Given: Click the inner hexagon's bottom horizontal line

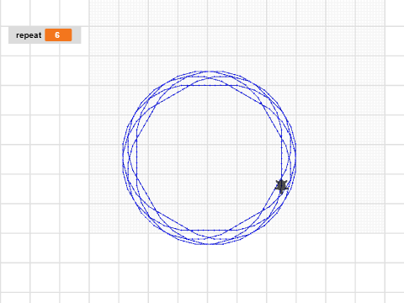Looking at the screenshot, I should click(x=209, y=230).
